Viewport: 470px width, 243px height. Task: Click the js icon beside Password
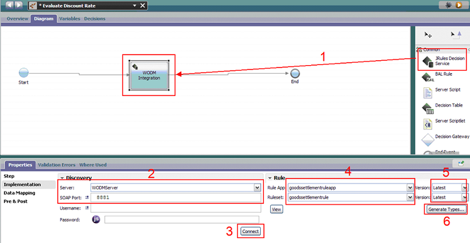[96, 219]
